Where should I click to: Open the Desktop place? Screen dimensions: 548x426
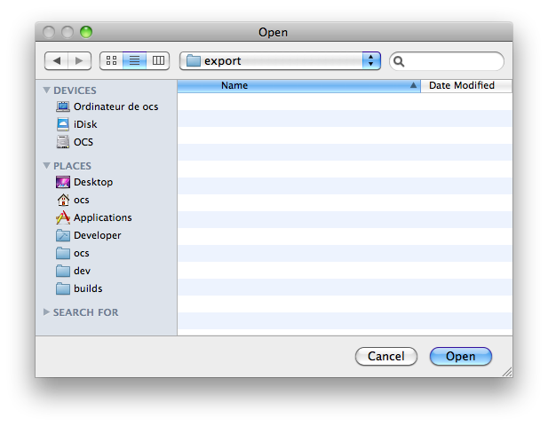pyautogui.click(x=92, y=182)
